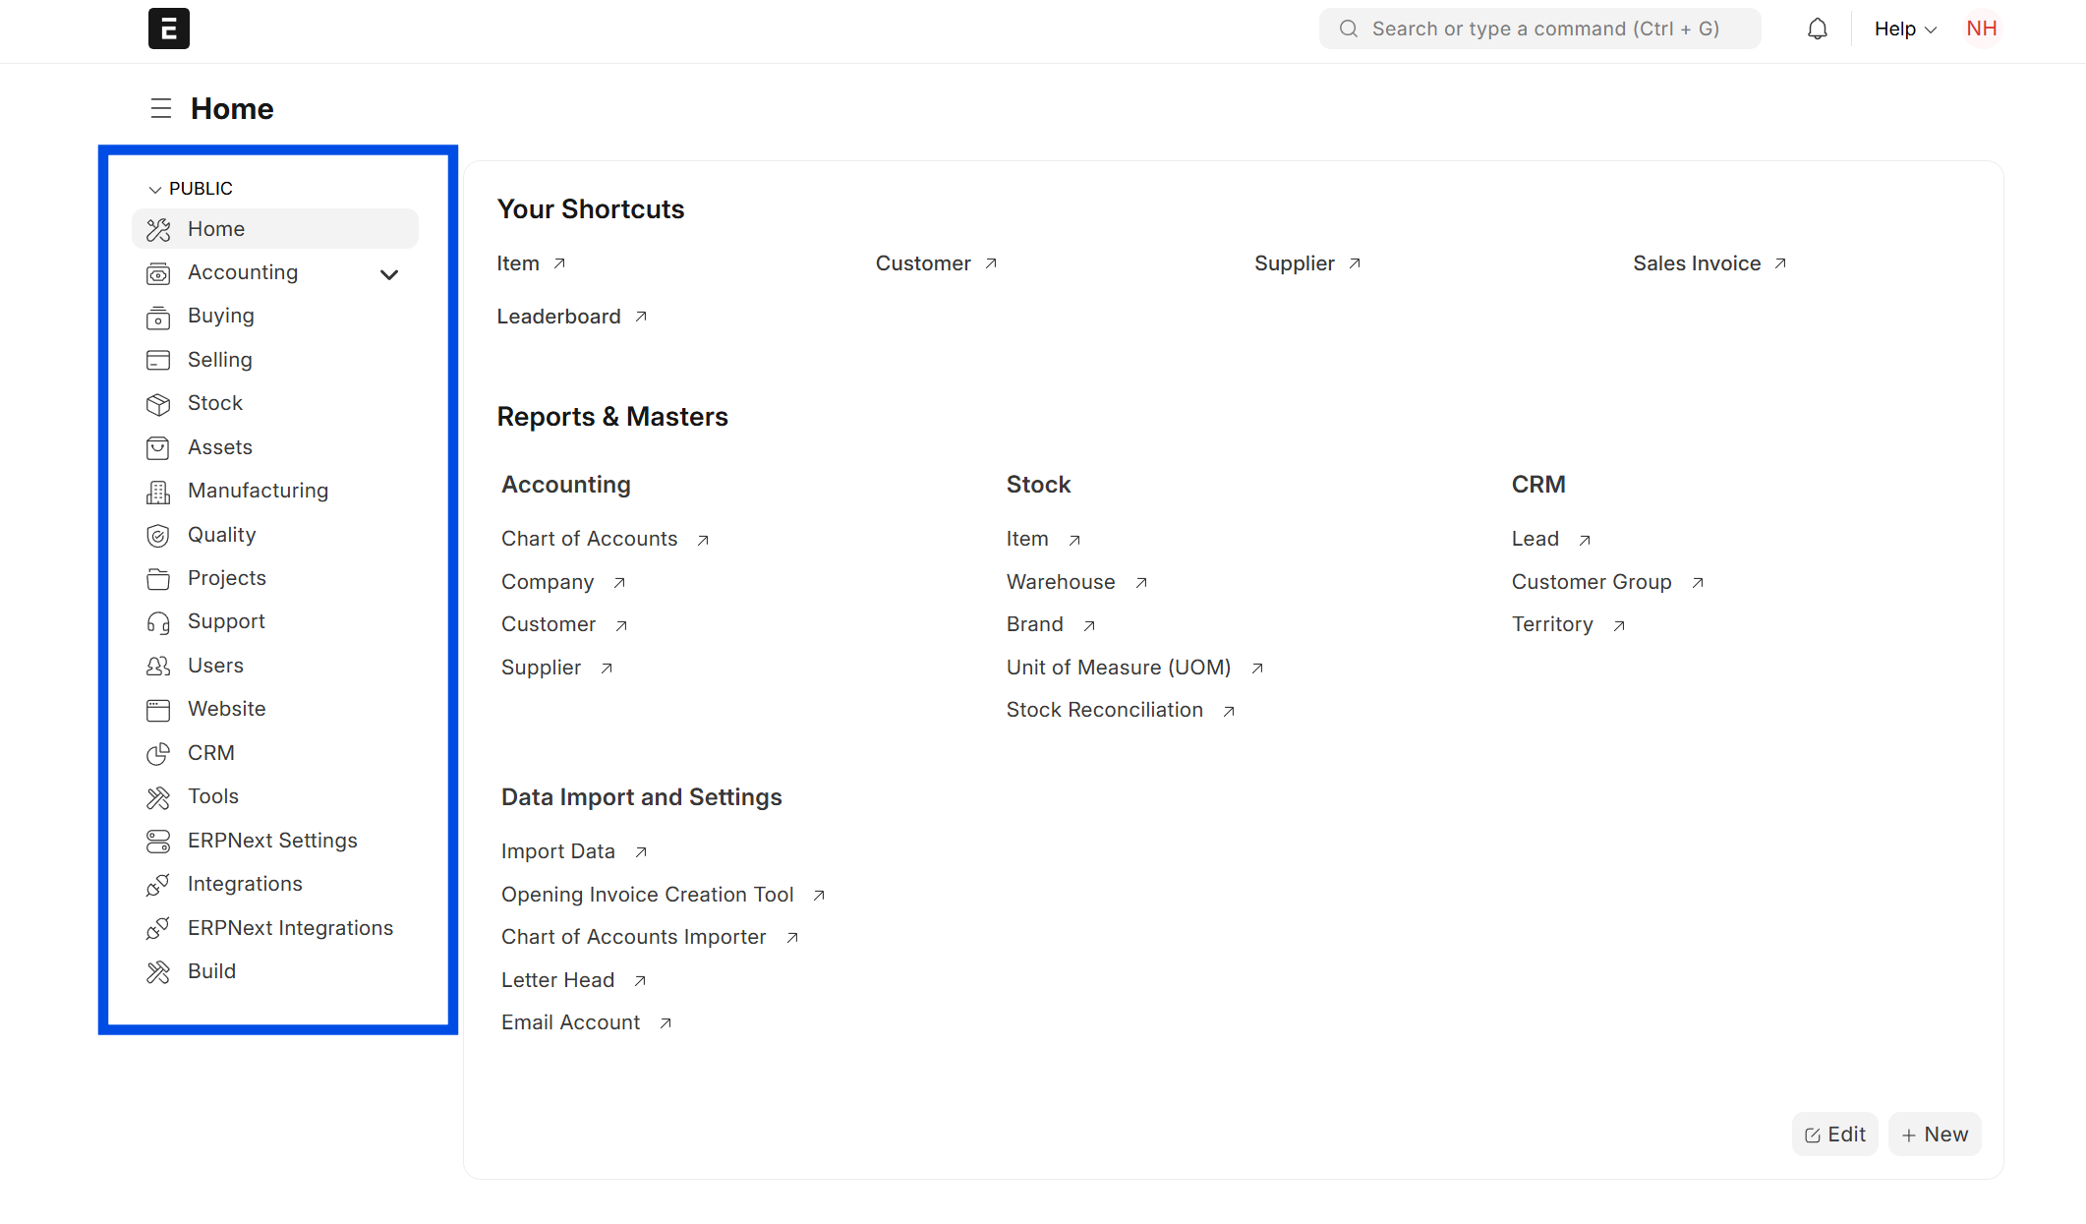Click the Support headset icon
The width and height of the screenshot is (2086, 1224).
tap(157, 622)
